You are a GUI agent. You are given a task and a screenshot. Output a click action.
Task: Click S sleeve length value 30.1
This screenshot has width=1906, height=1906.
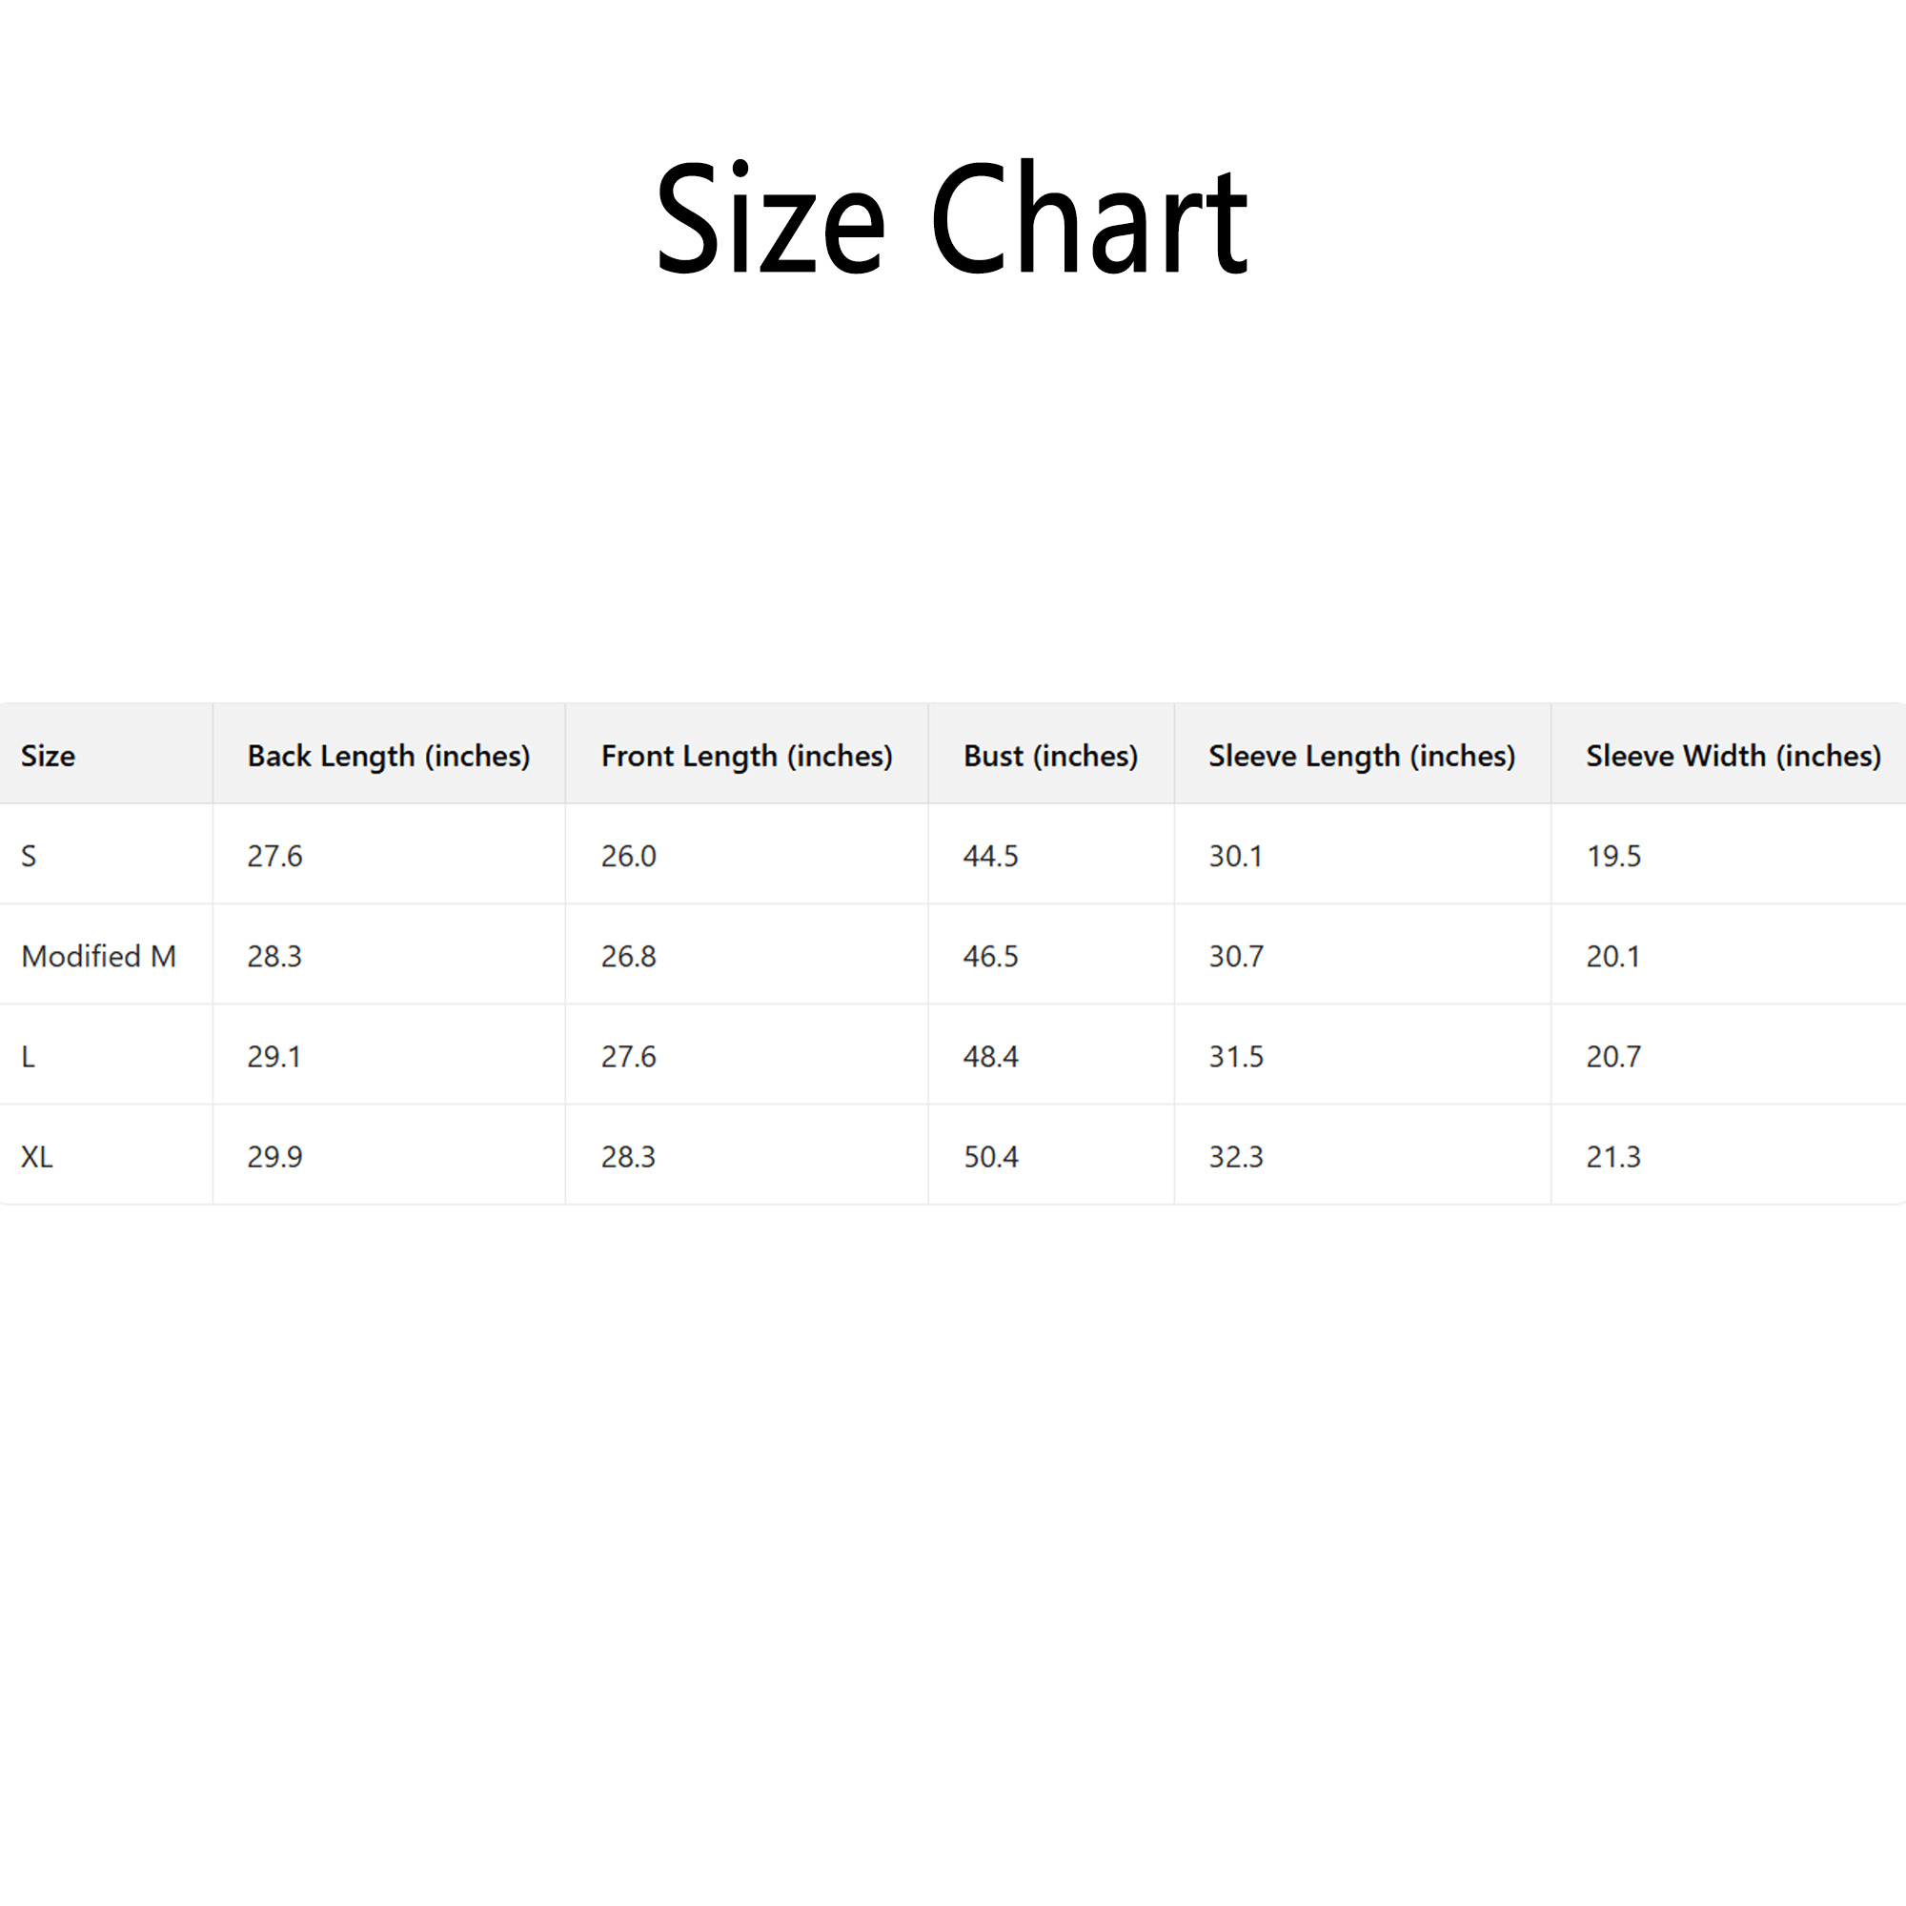[1236, 857]
